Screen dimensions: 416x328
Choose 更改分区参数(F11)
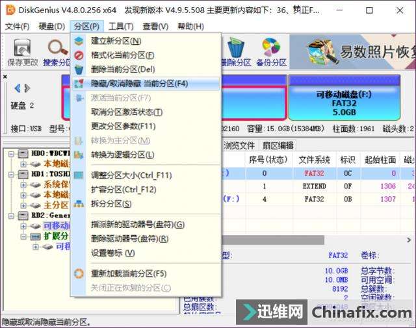[x=146, y=126]
